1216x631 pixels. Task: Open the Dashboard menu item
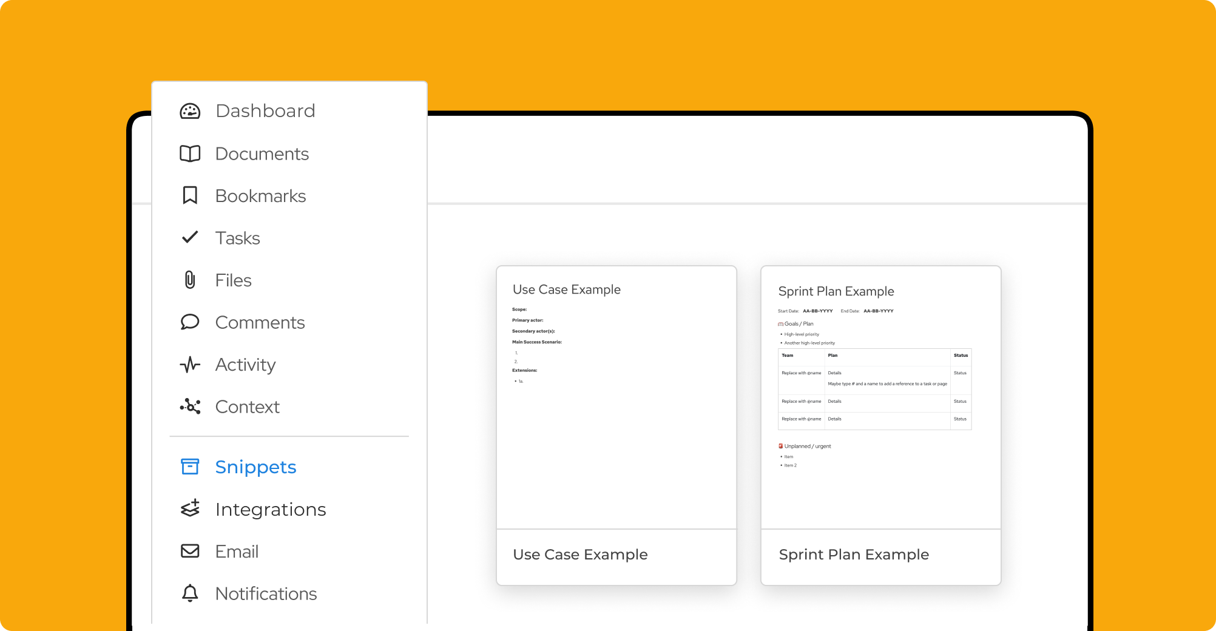[x=265, y=111]
